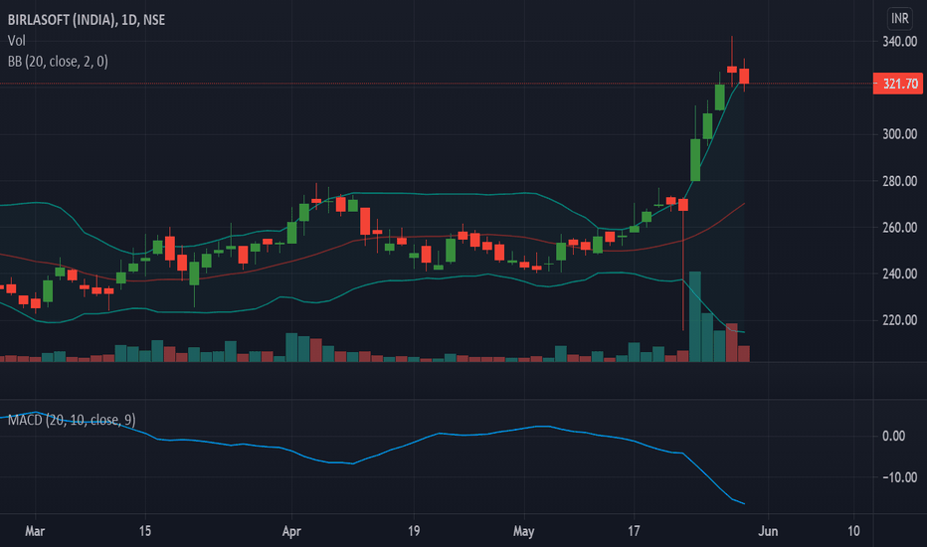
Task: Click the 300.00 price axis label
Action: (900, 134)
